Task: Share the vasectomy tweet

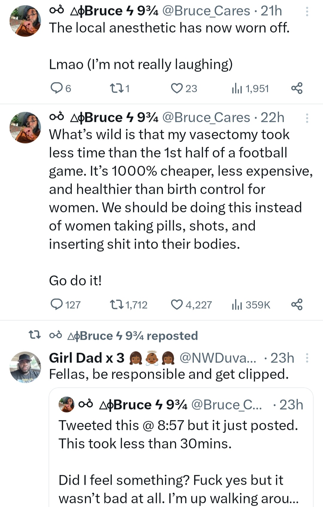Action: (297, 304)
